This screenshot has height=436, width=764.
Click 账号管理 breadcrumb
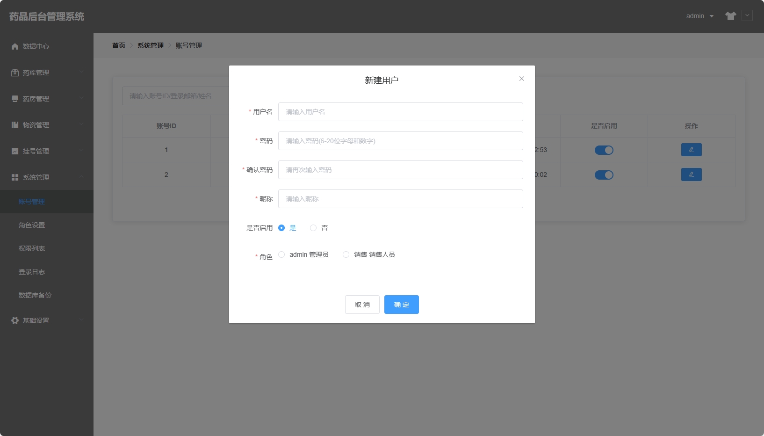tap(189, 45)
